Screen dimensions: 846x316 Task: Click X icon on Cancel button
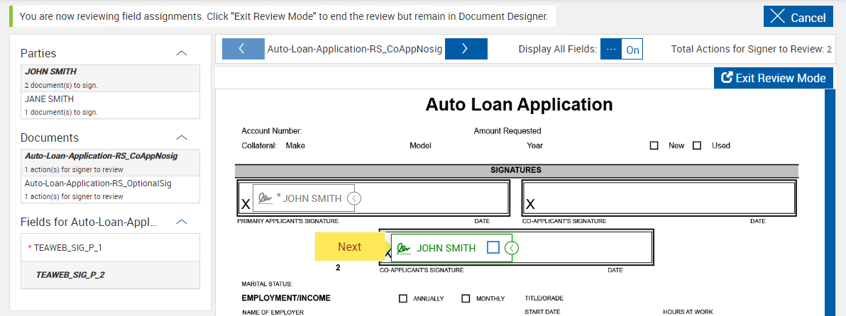click(x=777, y=16)
